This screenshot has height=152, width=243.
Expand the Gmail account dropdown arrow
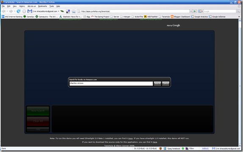pyautogui.click(x=58, y=11)
